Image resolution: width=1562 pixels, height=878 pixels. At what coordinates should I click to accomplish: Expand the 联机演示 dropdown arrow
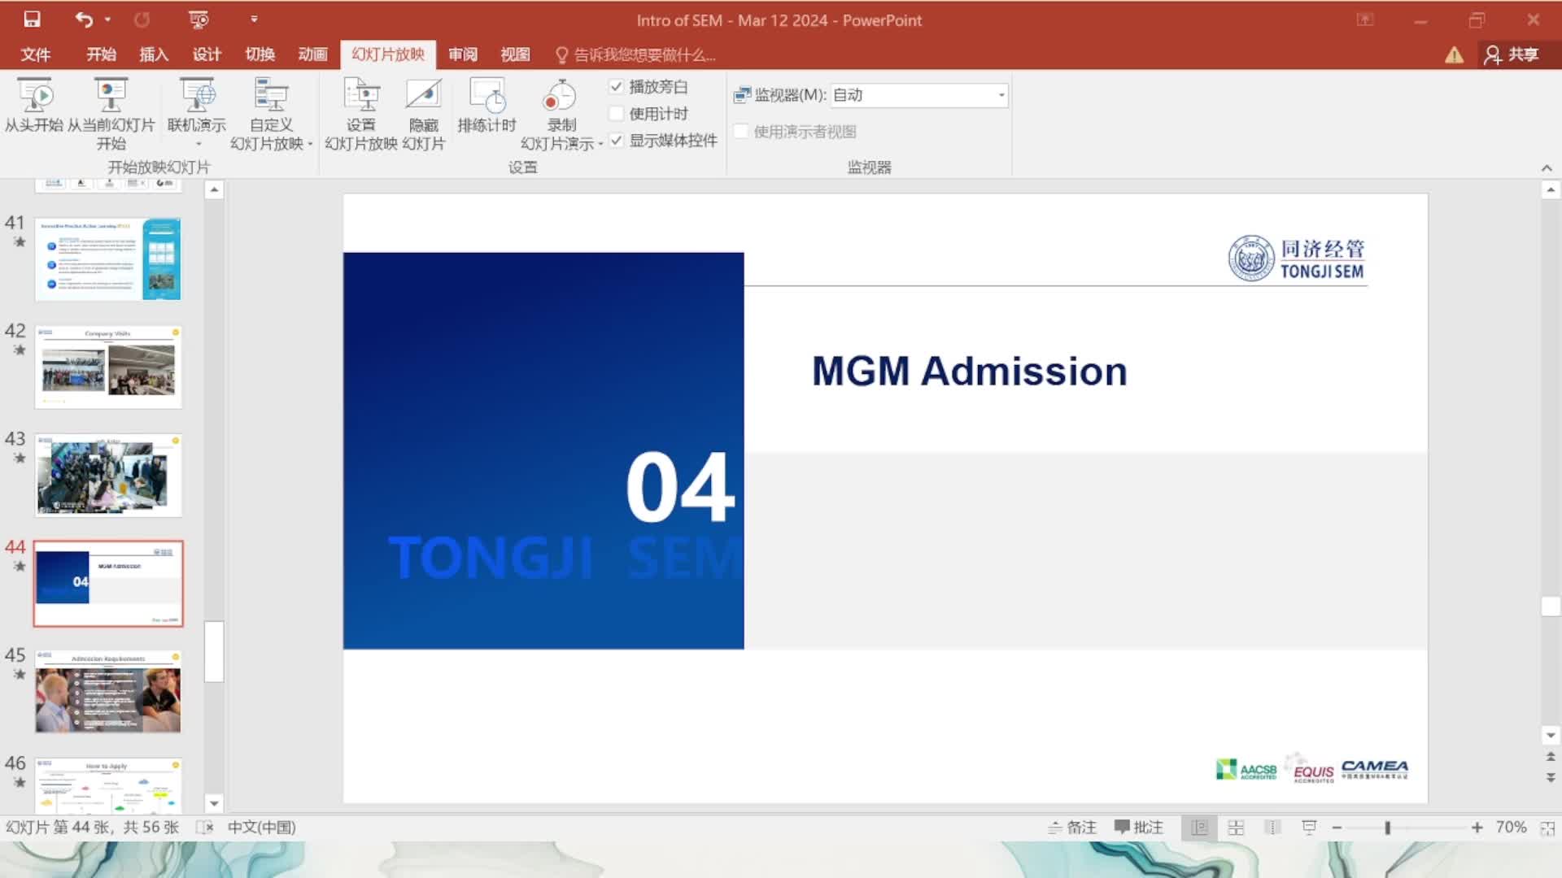[x=198, y=145]
